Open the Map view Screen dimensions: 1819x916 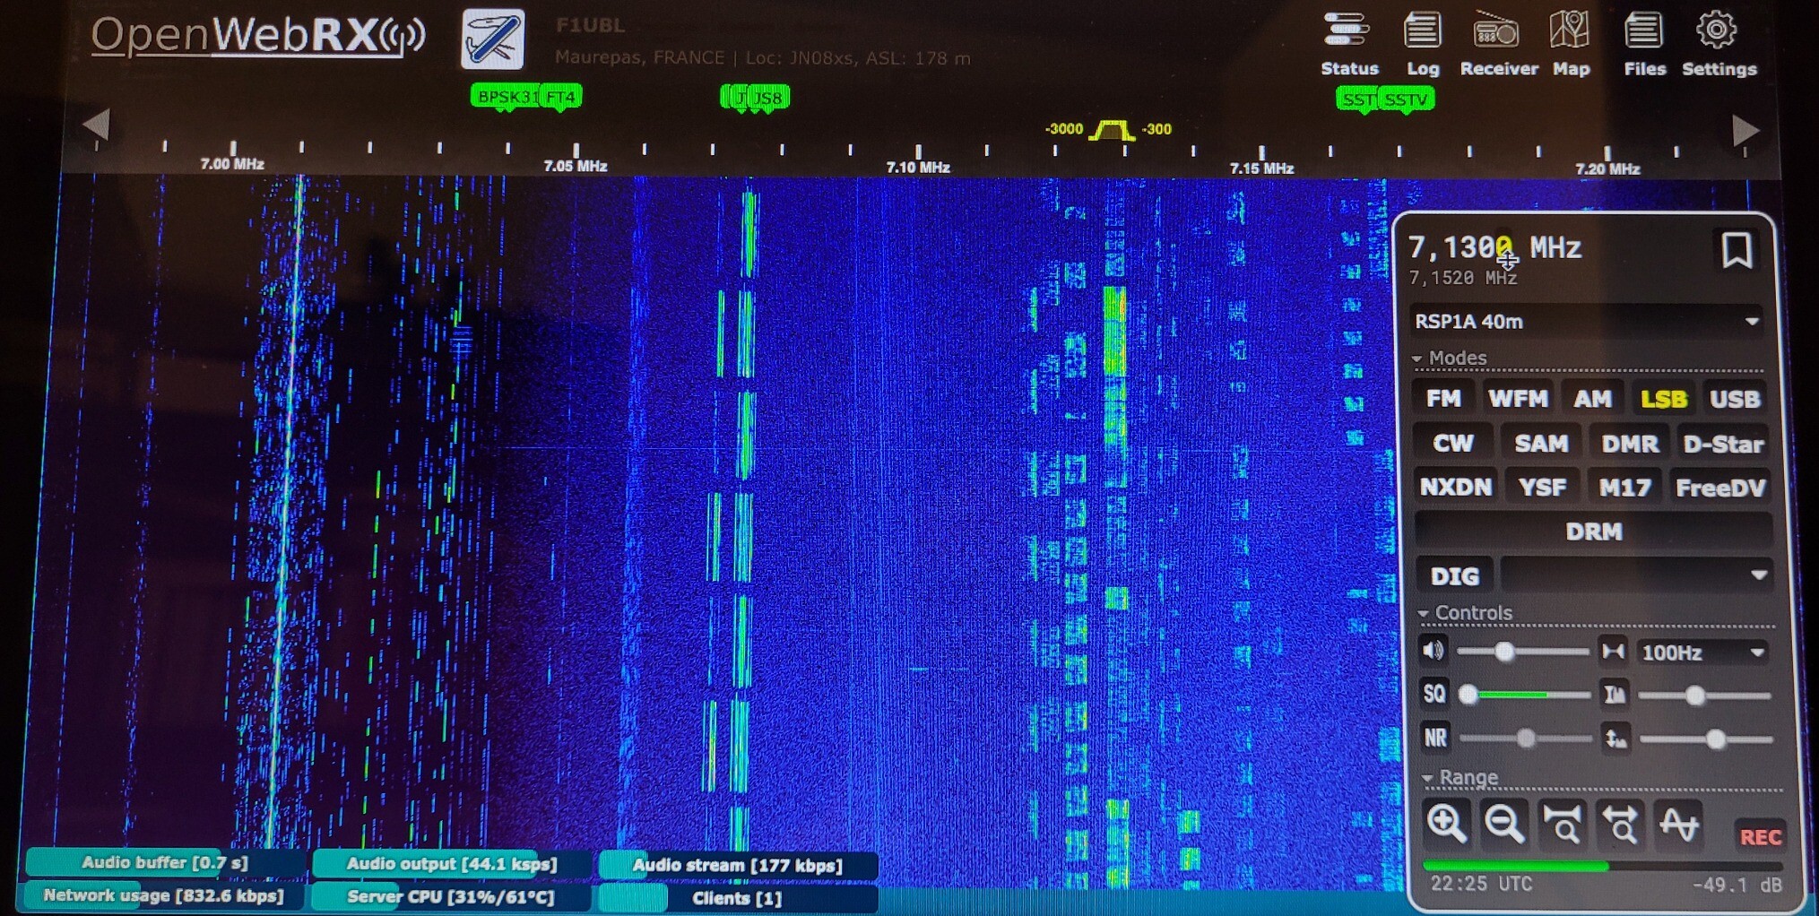point(1570,43)
